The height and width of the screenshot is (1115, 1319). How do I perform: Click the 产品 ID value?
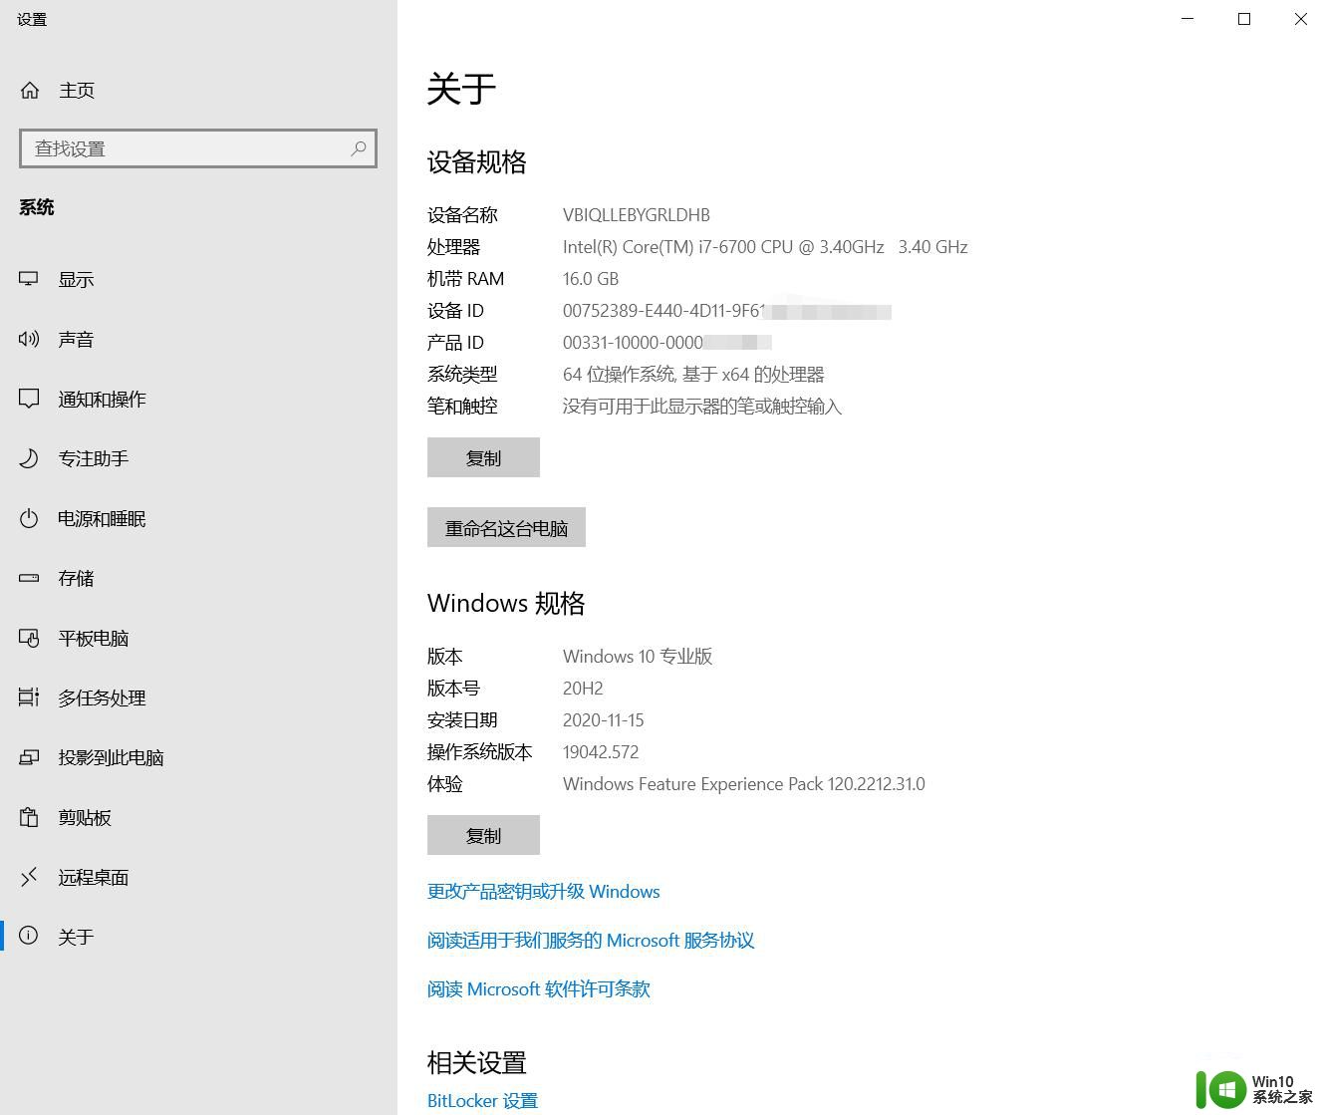point(667,343)
